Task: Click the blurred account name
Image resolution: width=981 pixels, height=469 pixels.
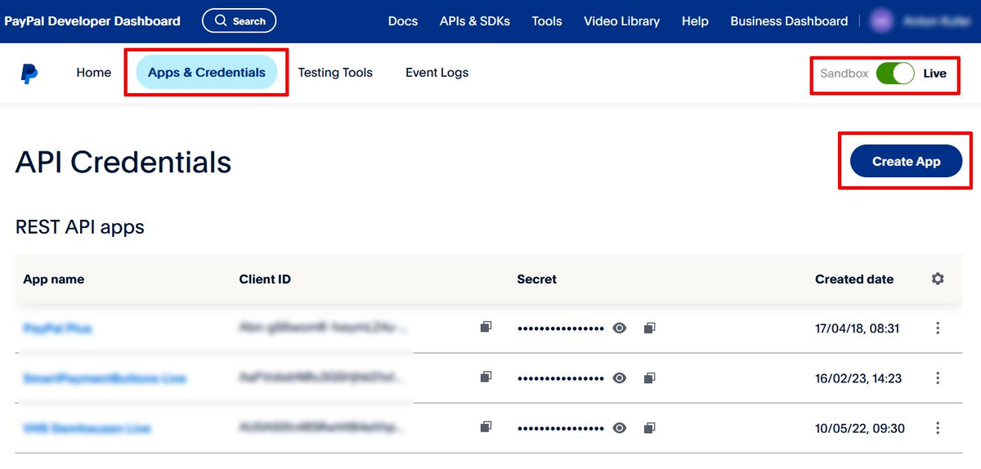Action: pos(937,22)
